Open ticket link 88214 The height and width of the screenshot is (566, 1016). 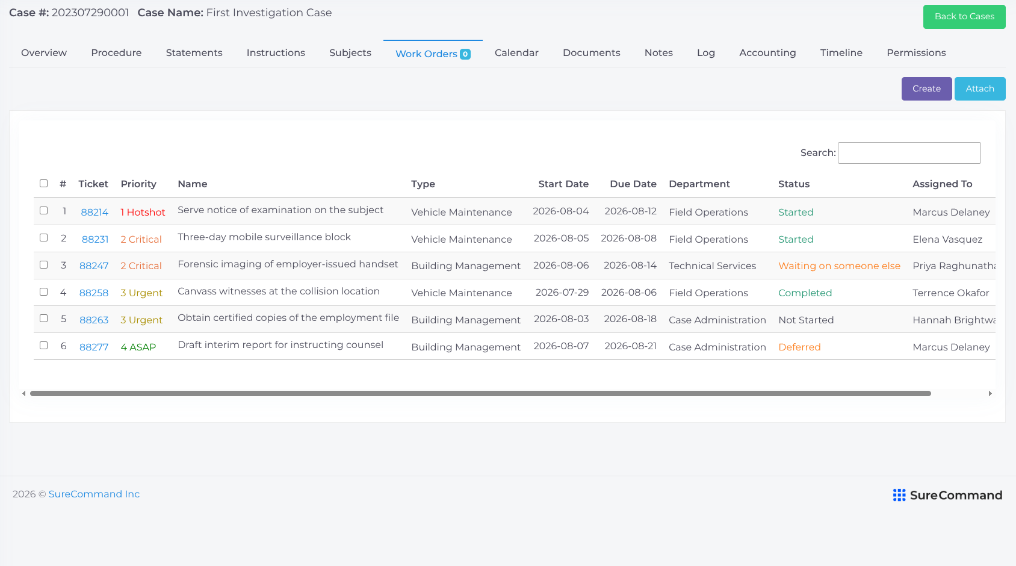pos(94,212)
